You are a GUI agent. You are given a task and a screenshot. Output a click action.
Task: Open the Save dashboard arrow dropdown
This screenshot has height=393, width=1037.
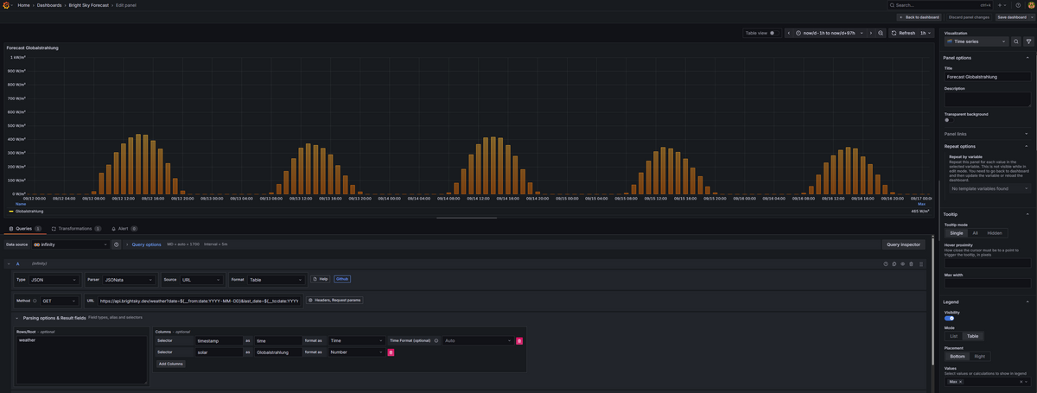pos(1031,17)
